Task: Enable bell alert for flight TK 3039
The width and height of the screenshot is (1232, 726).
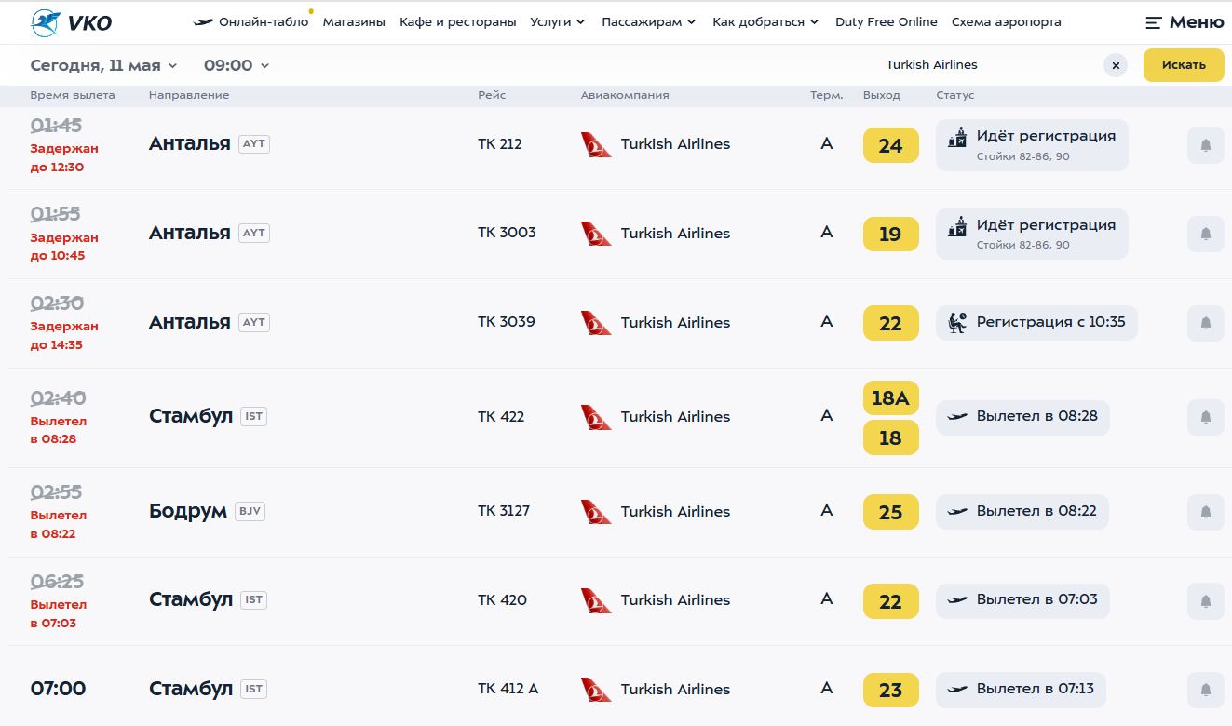Action: pyautogui.click(x=1205, y=323)
